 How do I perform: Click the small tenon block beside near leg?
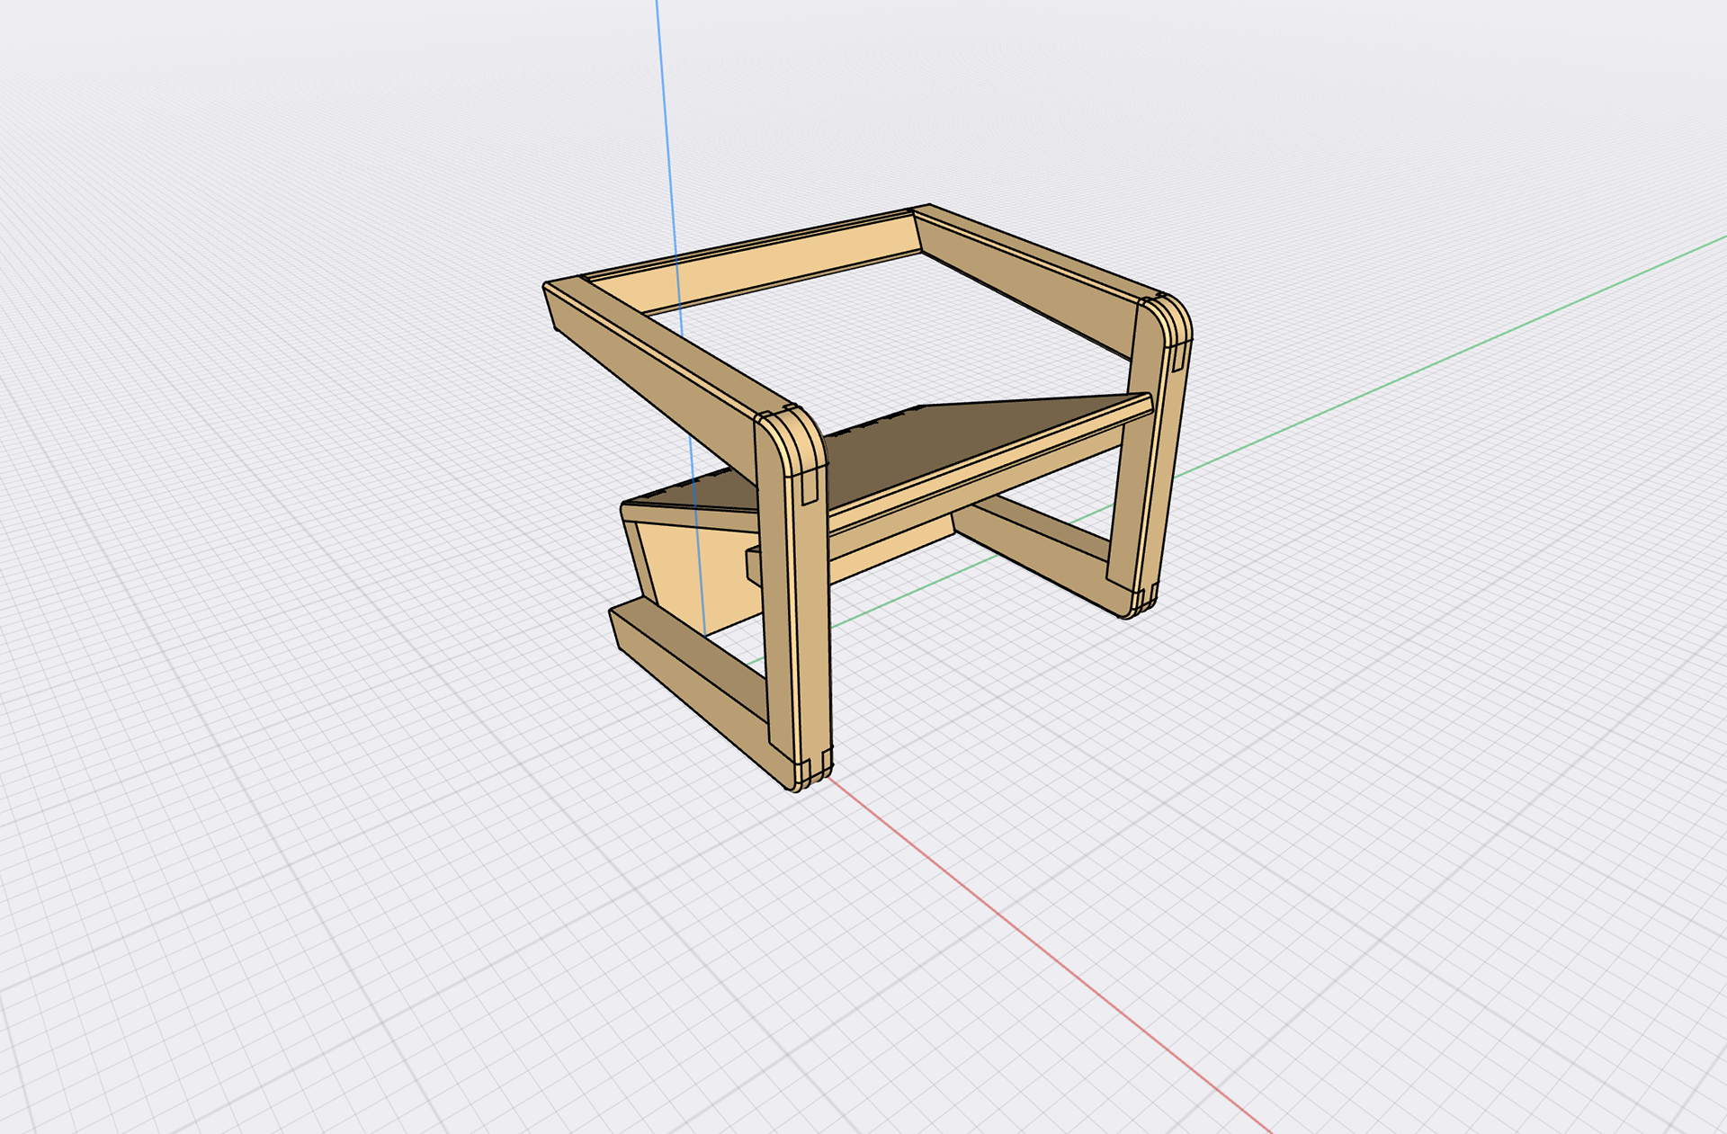pos(754,567)
